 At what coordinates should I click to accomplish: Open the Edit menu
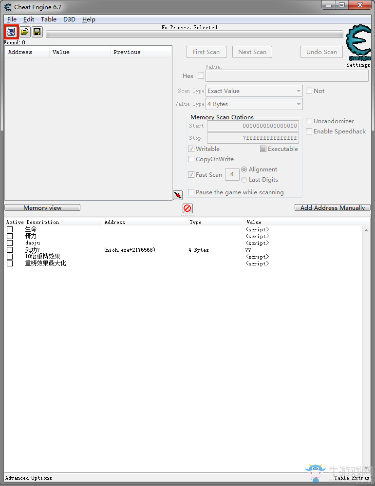(29, 19)
